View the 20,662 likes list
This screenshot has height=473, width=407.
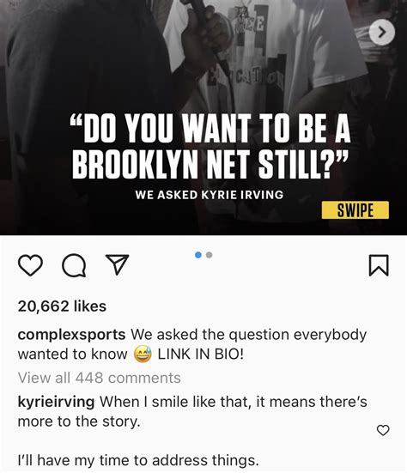point(62,306)
